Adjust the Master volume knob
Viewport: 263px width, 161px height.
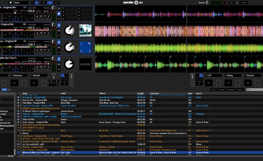tap(208, 3)
